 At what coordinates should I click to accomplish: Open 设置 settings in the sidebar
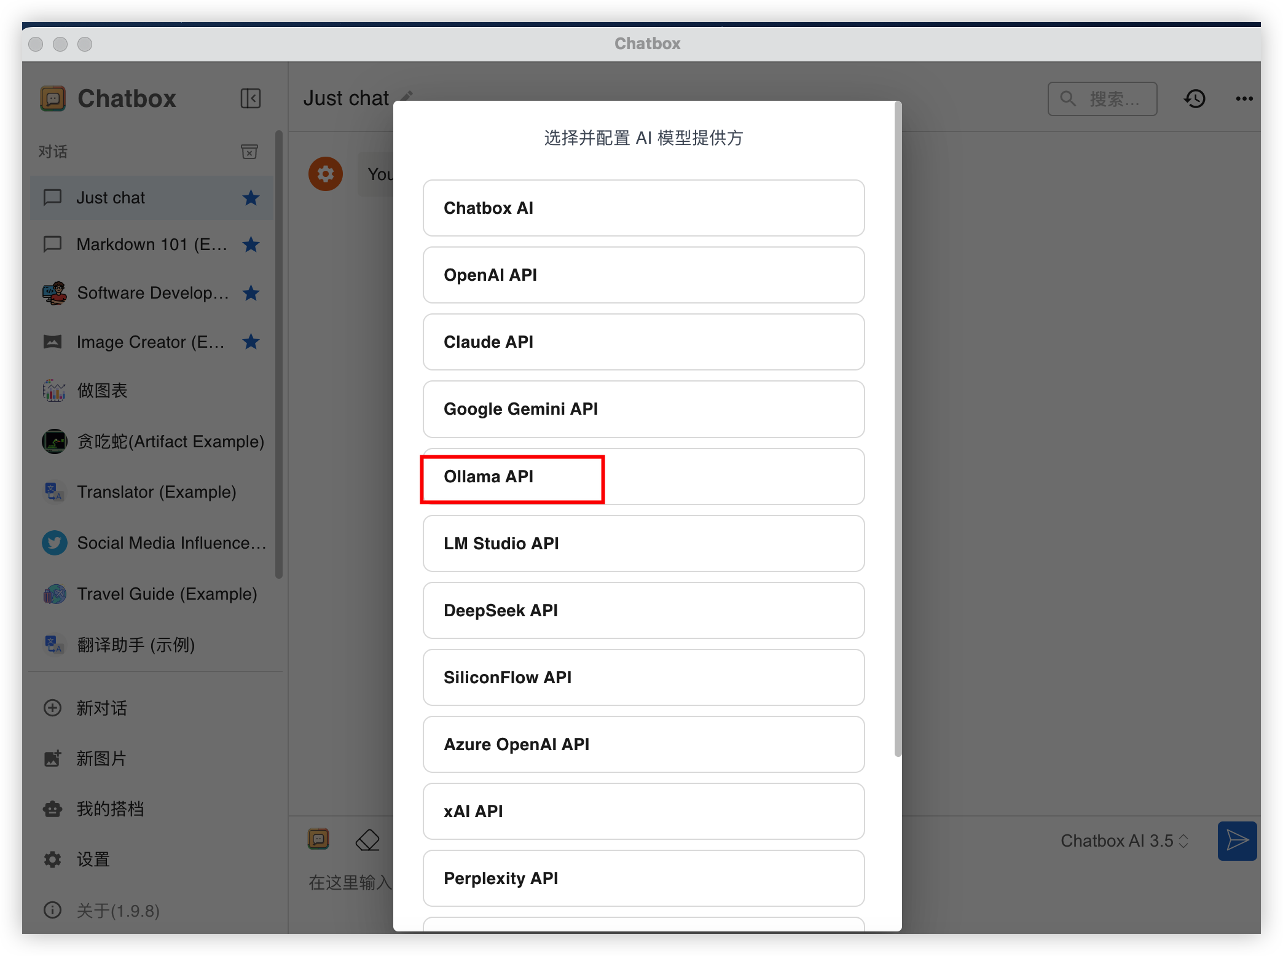tap(93, 859)
